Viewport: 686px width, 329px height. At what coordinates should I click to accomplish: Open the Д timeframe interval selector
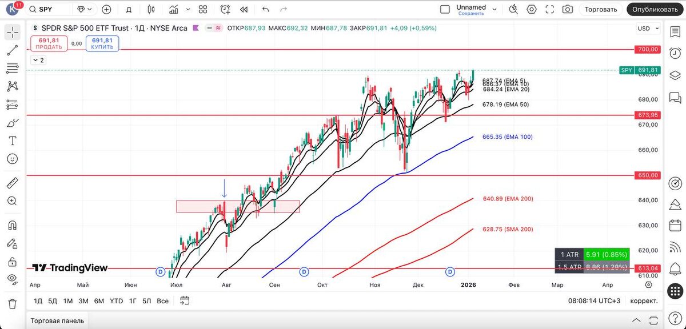[x=129, y=9]
